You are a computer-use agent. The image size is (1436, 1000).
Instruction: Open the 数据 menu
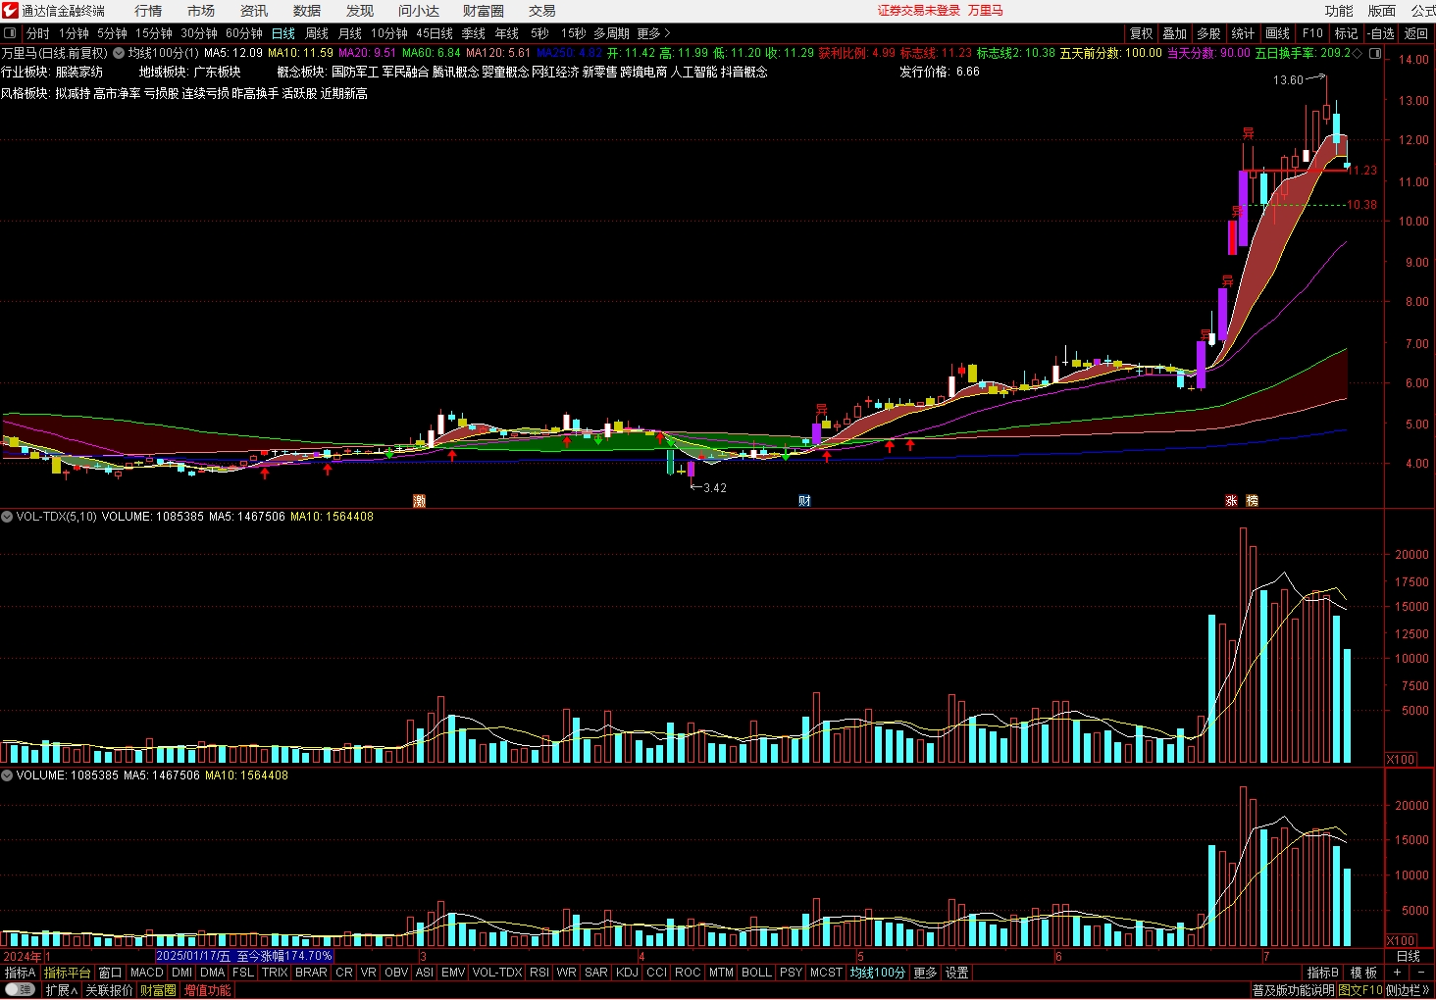tap(307, 11)
